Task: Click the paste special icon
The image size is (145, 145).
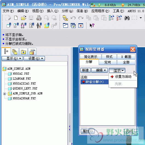Action: (x=104, y=18)
